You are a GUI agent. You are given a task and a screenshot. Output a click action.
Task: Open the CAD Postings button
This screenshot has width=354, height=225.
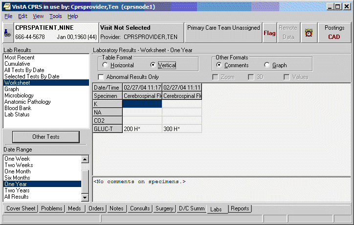pos(334,33)
